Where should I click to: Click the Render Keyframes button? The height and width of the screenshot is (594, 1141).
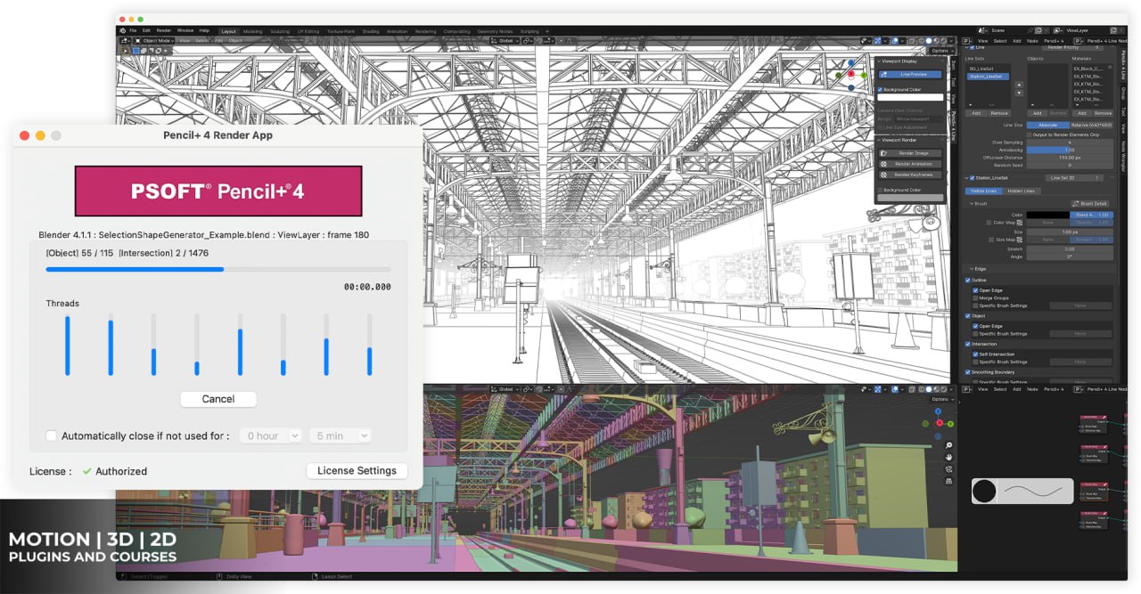click(910, 175)
